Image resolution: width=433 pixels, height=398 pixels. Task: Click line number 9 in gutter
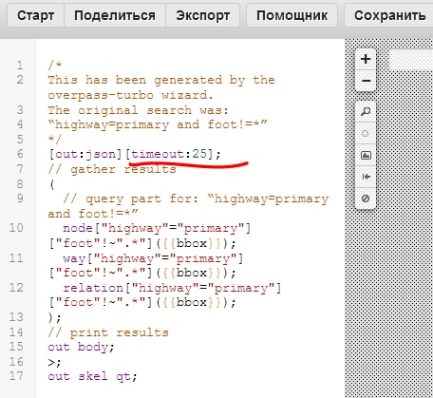pos(20,199)
